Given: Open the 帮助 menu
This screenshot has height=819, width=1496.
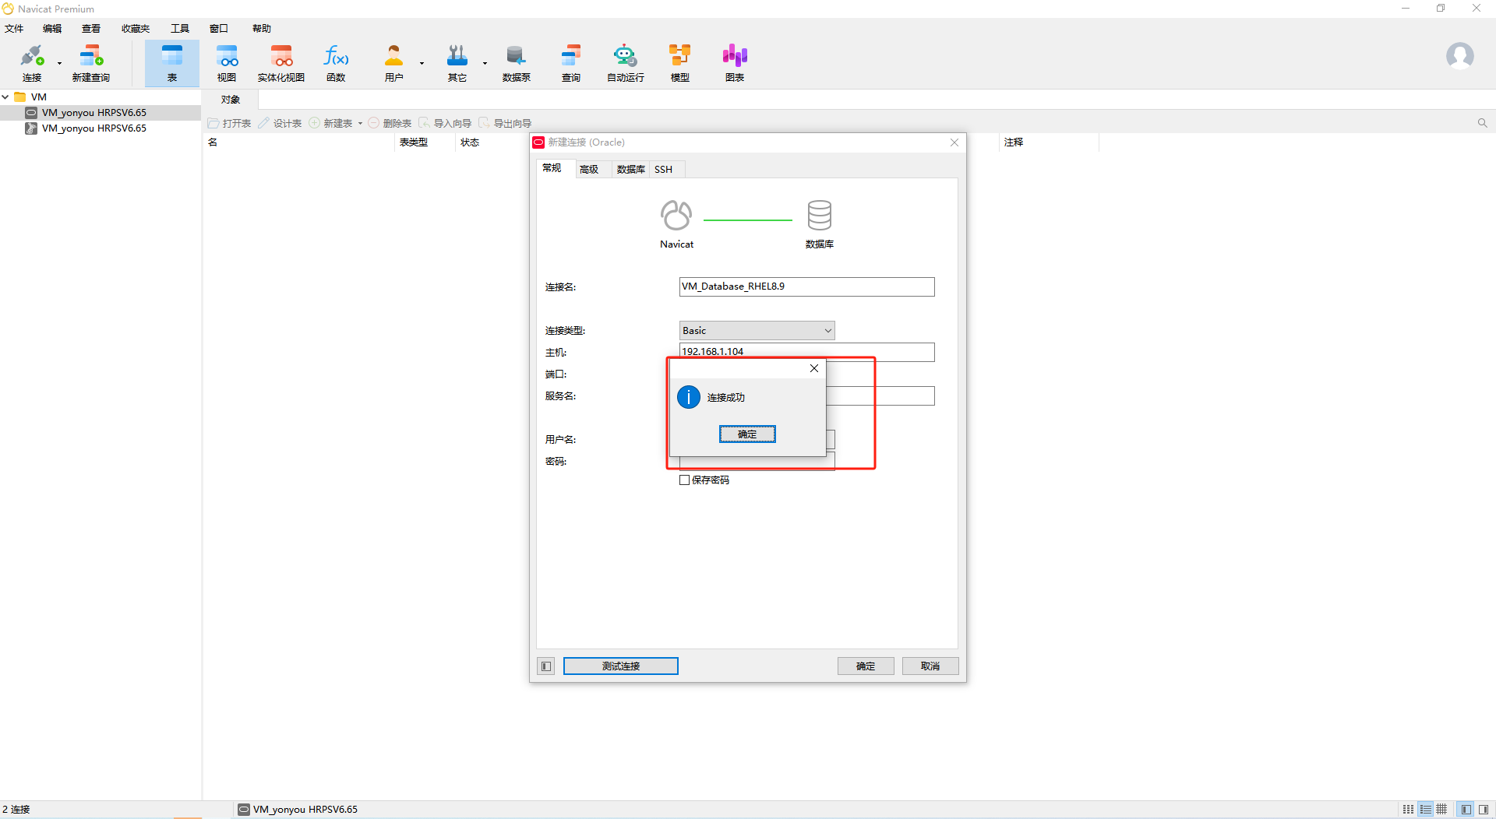Looking at the screenshot, I should tap(262, 29).
